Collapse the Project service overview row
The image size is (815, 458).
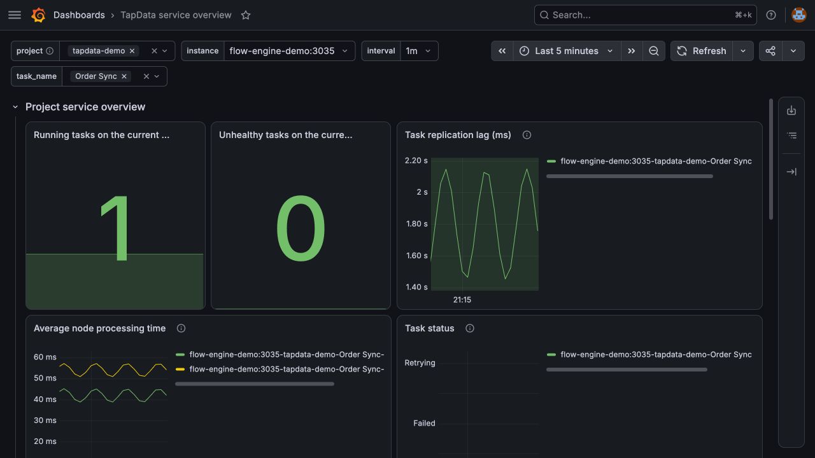(15, 107)
